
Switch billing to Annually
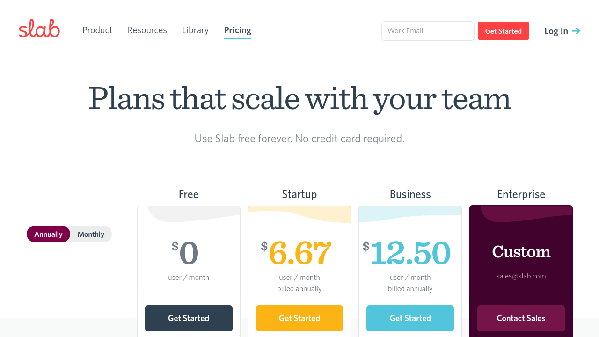tap(48, 234)
